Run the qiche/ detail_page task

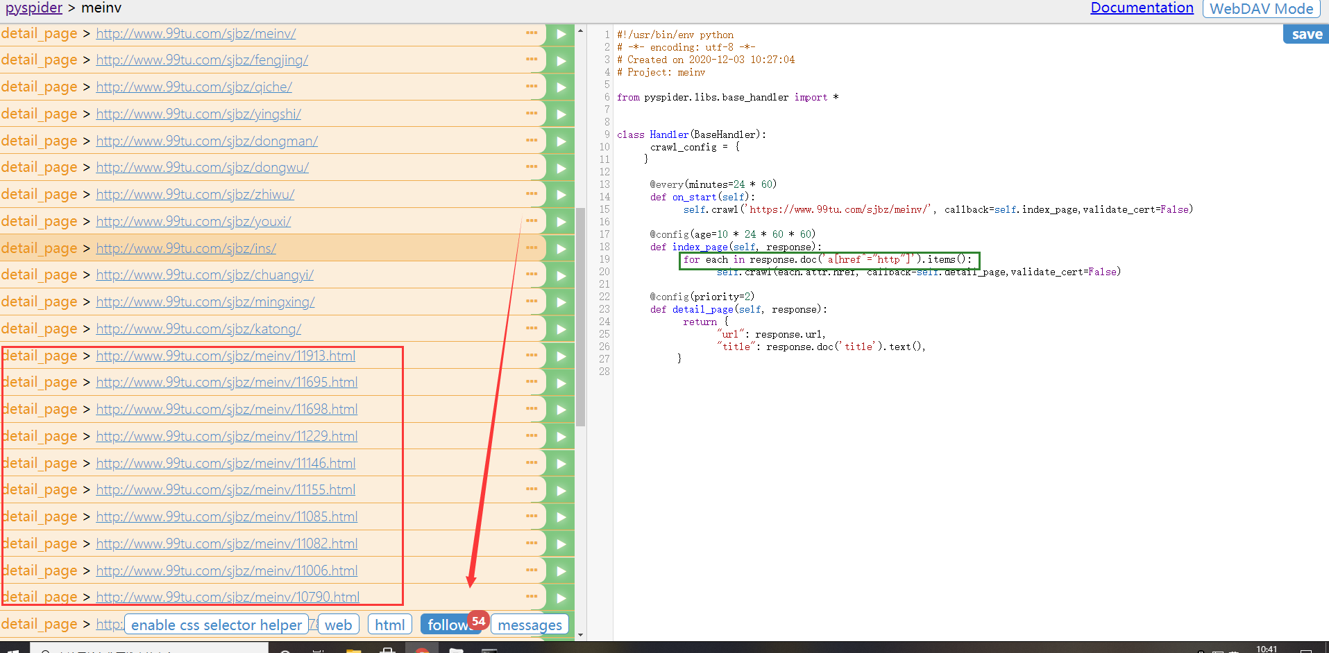coord(561,87)
